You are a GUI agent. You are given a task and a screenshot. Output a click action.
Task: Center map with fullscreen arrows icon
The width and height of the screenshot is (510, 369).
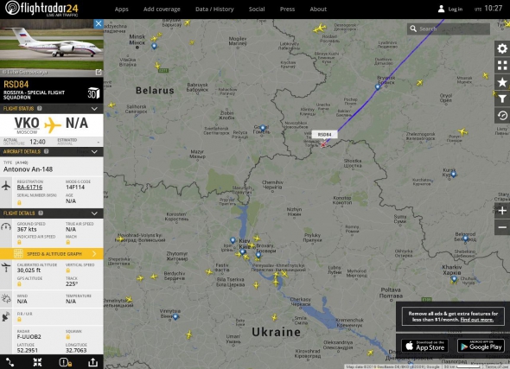(x=37, y=362)
